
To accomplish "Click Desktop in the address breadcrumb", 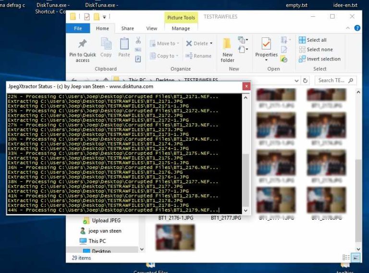I will click(x=165, y=80).
